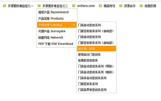Select highlighted 硅化移门毛条 submenu item
161x101 pixels.
click(x=96, y=48)
